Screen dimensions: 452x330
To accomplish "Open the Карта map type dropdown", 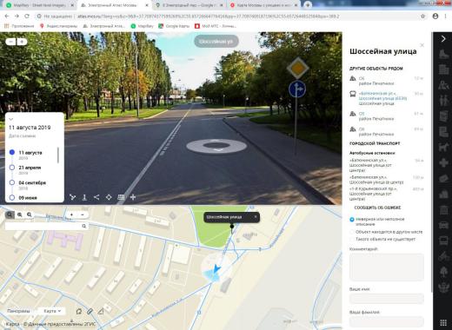I will [52, 311].
